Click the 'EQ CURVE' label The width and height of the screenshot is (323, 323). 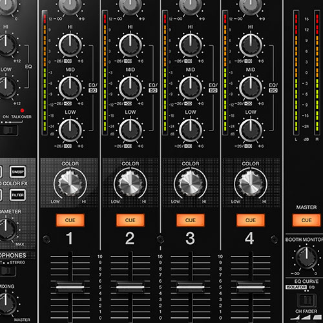pyautogui.click(x=306, y=281)
